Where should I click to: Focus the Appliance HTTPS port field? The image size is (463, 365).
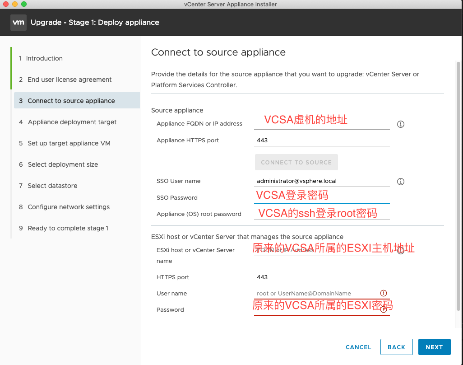point(322,140)
